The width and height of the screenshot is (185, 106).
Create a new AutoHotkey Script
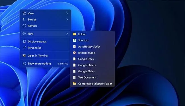click(x=92, y=46)
